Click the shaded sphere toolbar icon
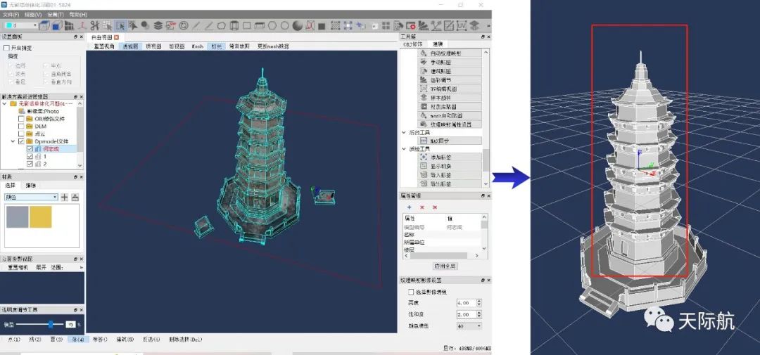 [298, 26]
